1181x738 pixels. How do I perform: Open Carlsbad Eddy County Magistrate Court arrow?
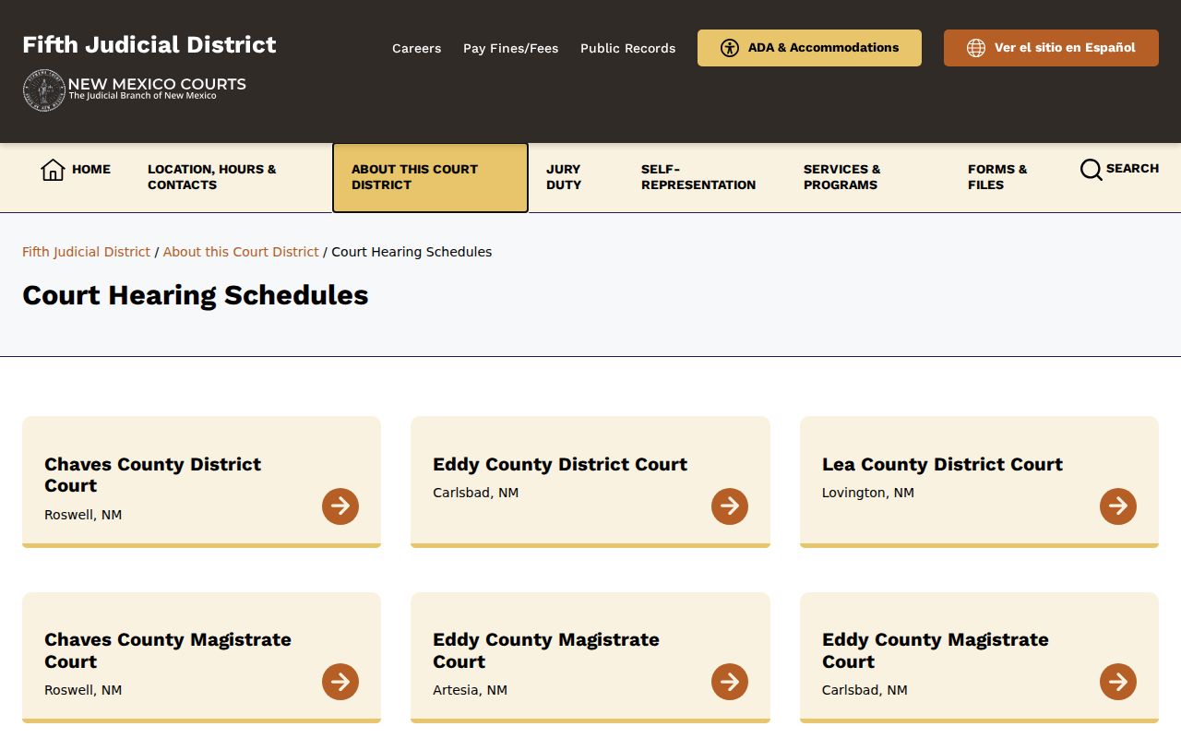tap(1118, 682)
